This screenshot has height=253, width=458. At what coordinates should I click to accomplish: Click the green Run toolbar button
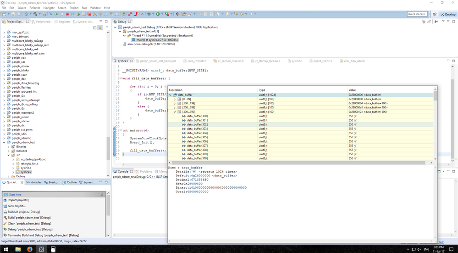158,14
